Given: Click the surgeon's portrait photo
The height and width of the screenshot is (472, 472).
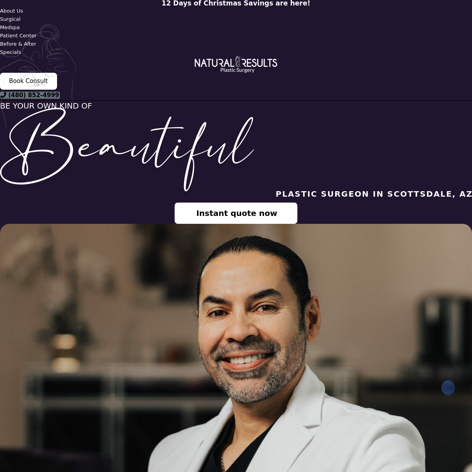Looking at the screenshot, I should pyautogui.click(x=236, y=348).
